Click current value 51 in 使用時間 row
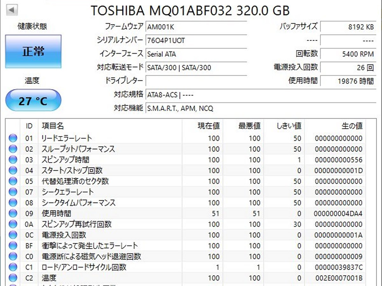 (x=216, y=214)
